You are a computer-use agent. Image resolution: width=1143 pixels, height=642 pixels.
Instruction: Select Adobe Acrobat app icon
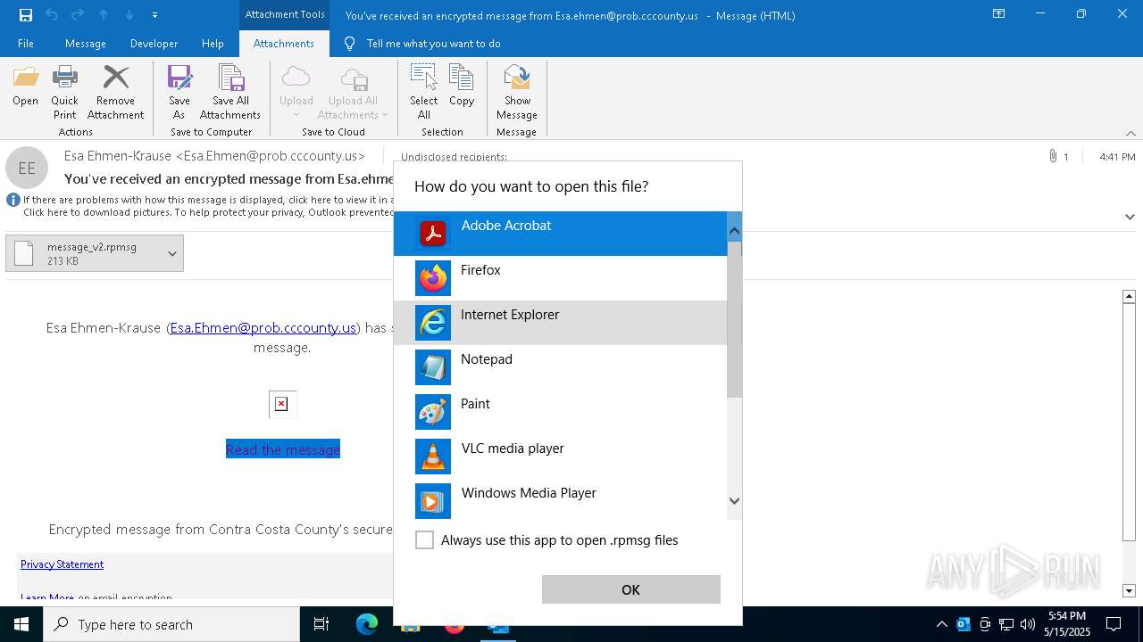433,234
